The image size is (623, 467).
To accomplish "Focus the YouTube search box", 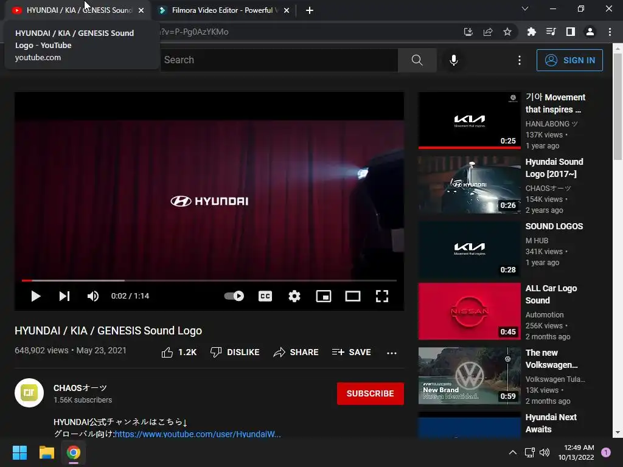I will (x=279, y=60).
